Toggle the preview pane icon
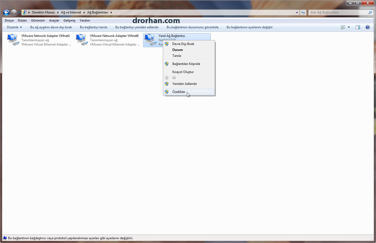The height and width of the screenshot is (243, 376). [x=358, y=27]
